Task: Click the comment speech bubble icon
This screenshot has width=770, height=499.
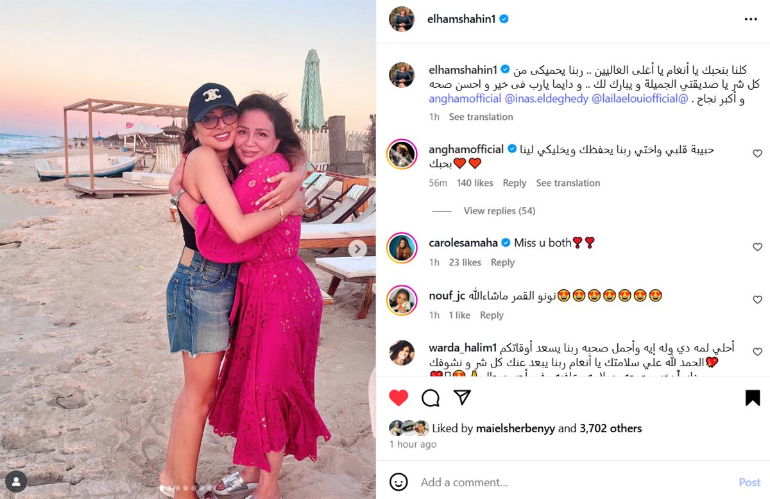Action: 431,398
